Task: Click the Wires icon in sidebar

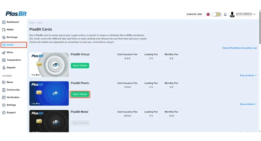Action: click(x=4, y=52)
